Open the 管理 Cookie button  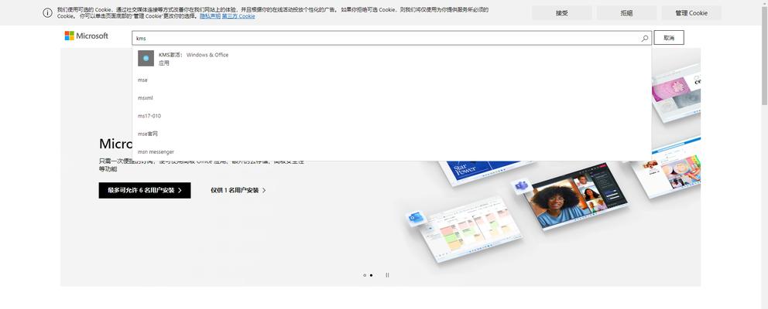coord(691,13)
